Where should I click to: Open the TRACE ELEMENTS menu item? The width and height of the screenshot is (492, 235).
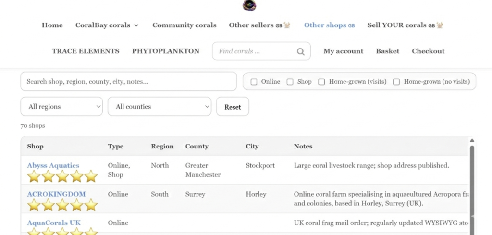(86, 51)
